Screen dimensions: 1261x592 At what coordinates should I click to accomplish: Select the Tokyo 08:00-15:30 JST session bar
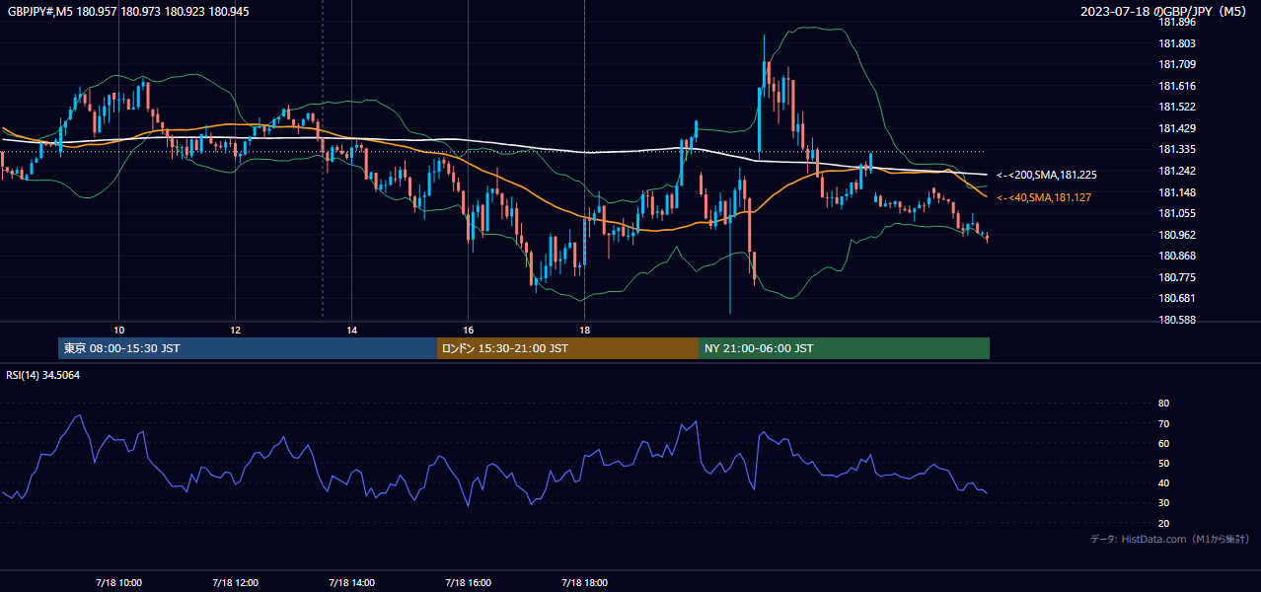pos(248,348)
